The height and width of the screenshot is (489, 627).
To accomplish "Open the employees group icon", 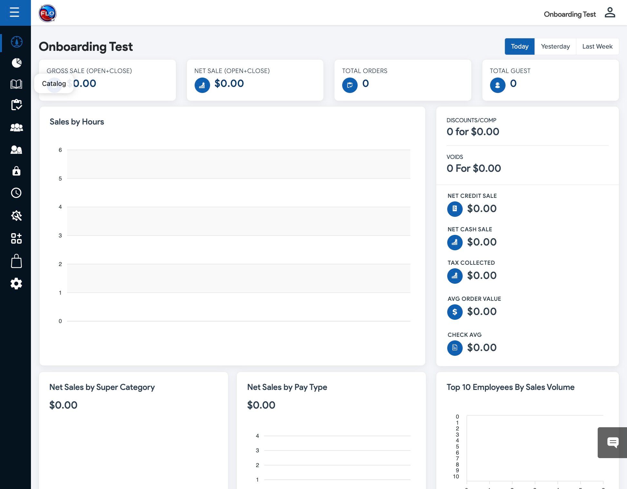I will 16,128.
